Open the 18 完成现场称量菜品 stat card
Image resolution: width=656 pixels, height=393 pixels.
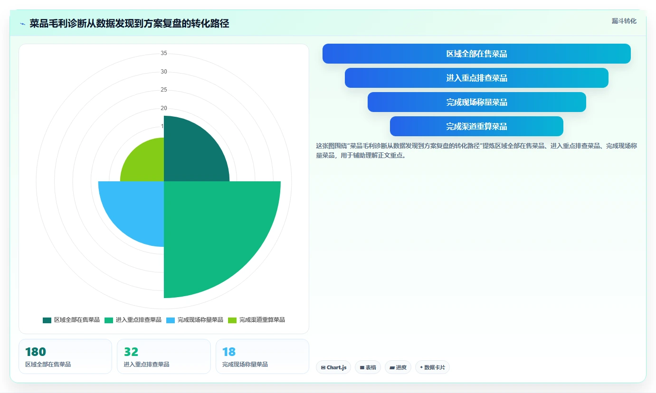tap(262, 356)
